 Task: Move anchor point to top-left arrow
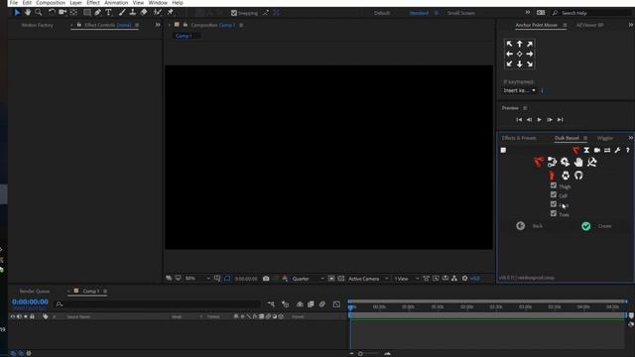point(509,44)
